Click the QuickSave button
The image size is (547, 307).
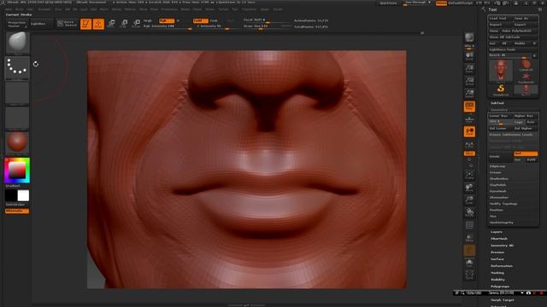tap(388, 3)
